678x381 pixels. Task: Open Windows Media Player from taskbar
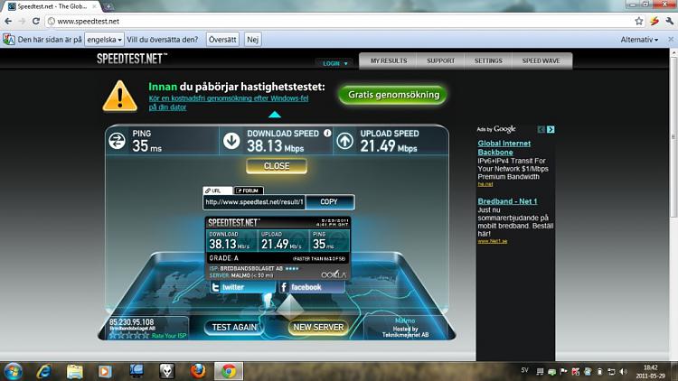click(x=105, y=371)
